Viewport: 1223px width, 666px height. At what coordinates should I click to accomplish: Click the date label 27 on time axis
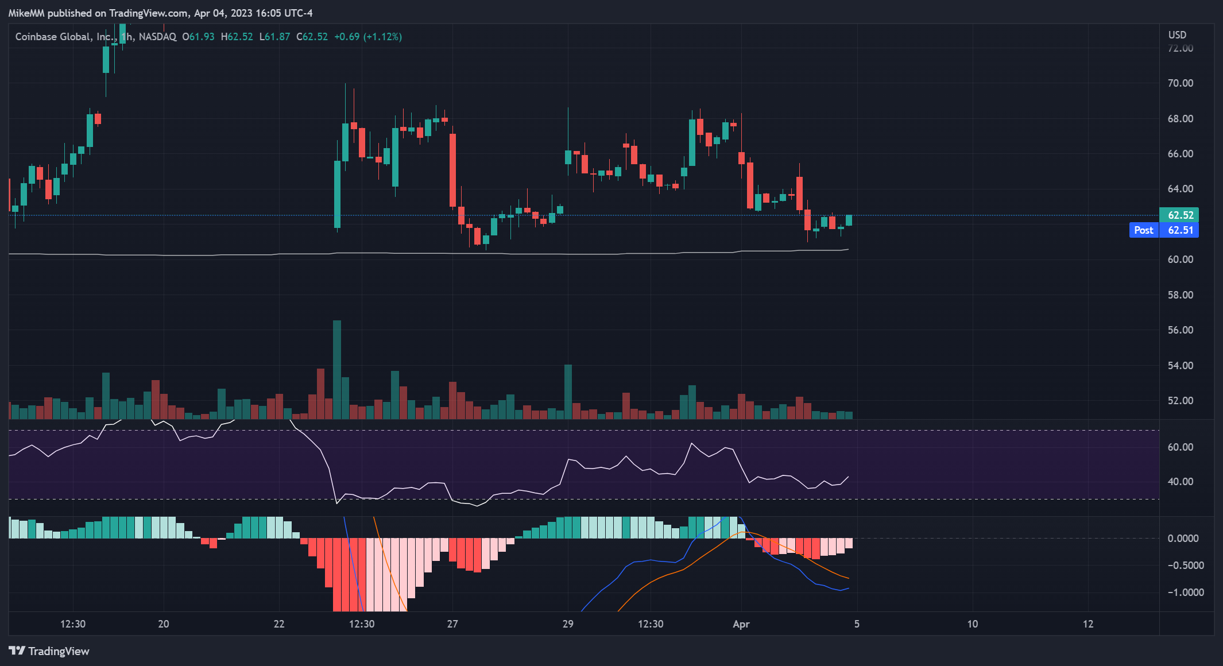452,624
